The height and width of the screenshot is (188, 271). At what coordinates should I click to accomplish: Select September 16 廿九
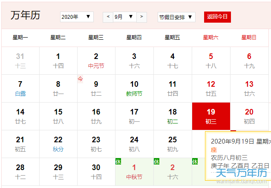96,116
